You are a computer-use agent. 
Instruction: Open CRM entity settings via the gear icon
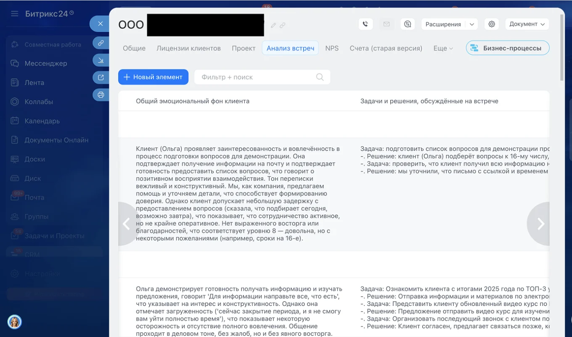point(491,24)
